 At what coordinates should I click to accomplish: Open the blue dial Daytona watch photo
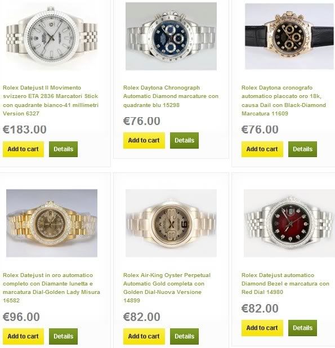pyautogui.click(x=171, y=36)
